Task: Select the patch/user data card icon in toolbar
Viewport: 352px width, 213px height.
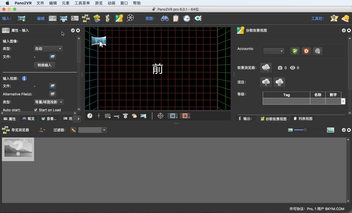Action: (74, 18)
